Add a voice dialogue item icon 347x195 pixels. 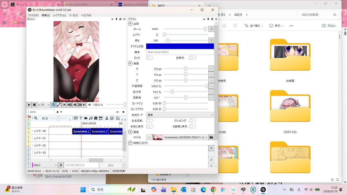[76, 118]
